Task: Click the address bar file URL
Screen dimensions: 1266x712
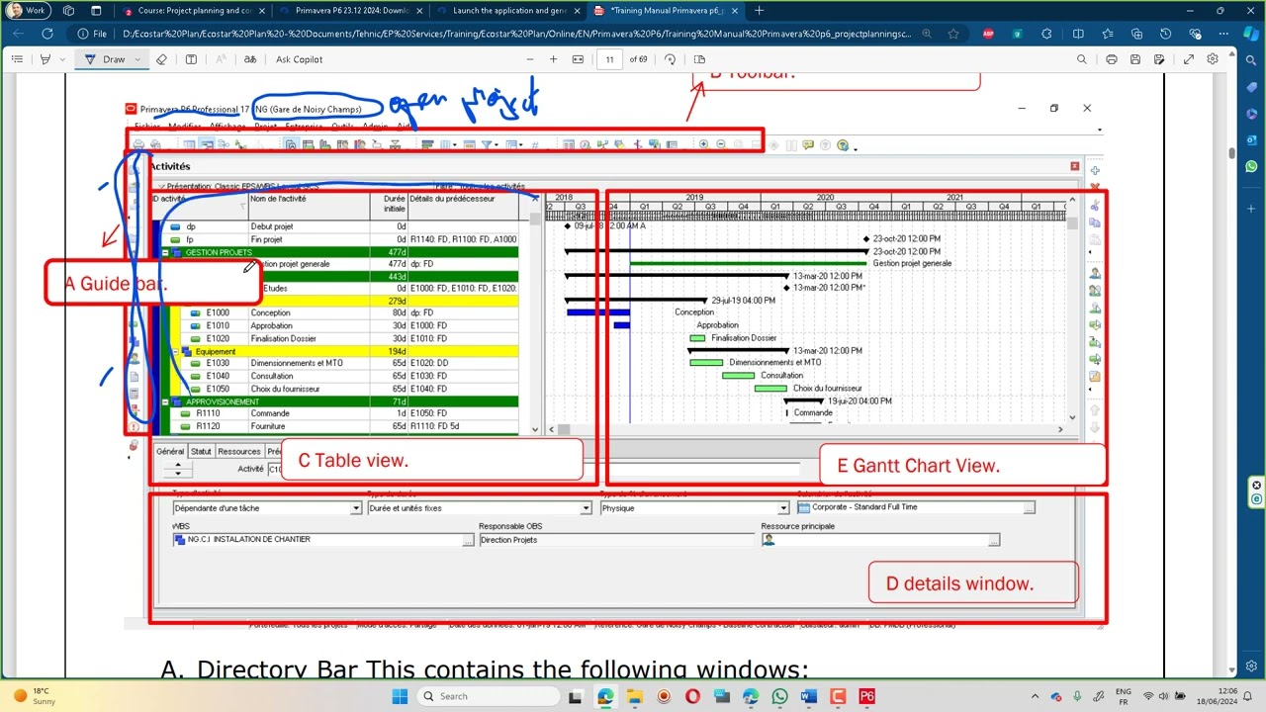Action: (x=517, y=34)
